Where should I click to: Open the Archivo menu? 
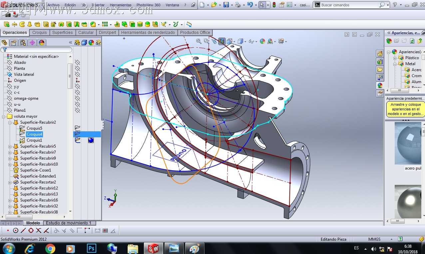point(53,5)
